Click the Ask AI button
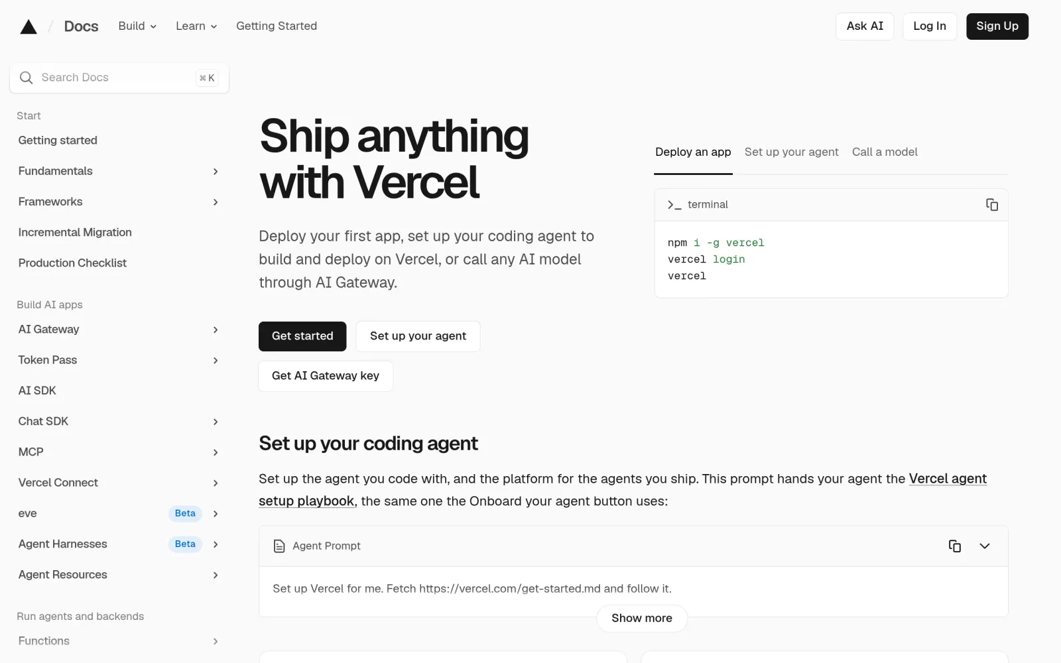Image resolution: width=1061 pixels, height=663 pixels. (x=865, y=27)
